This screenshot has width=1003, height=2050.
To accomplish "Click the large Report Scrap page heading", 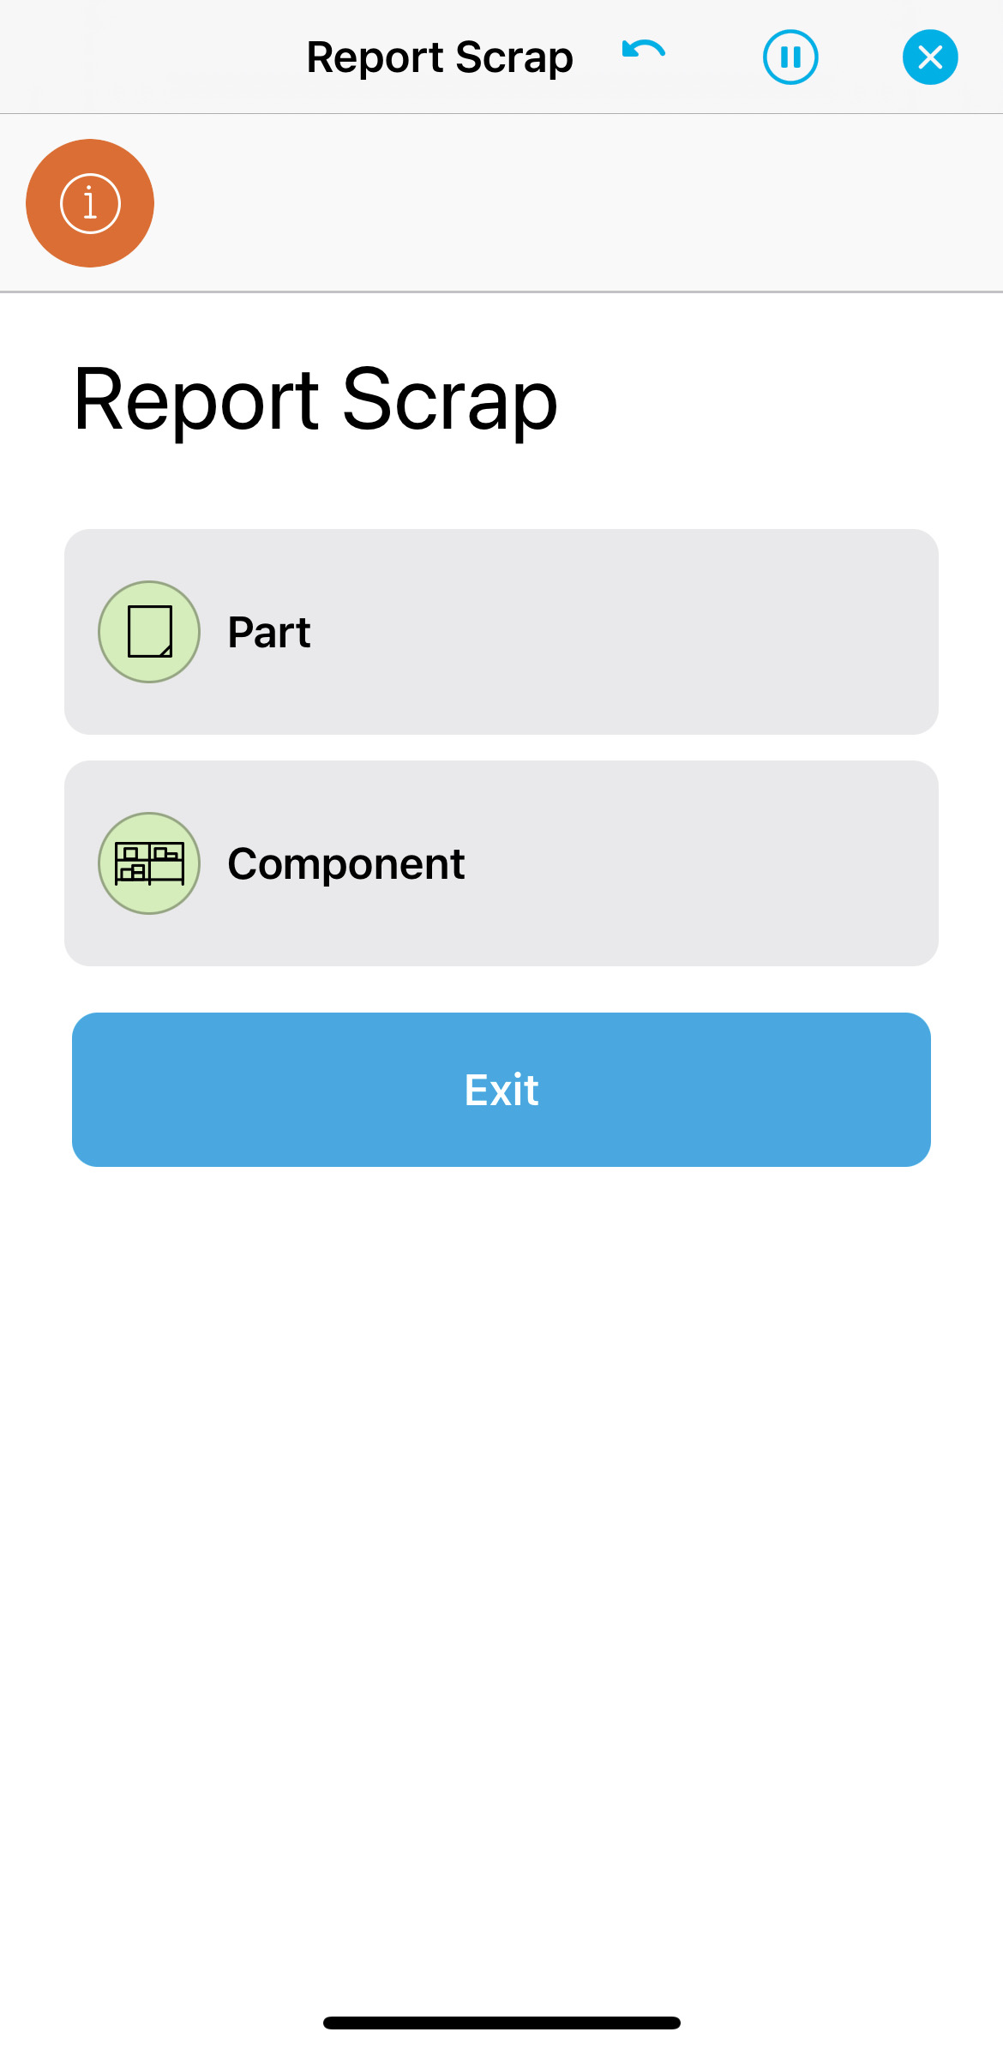I will click(315, 400).
